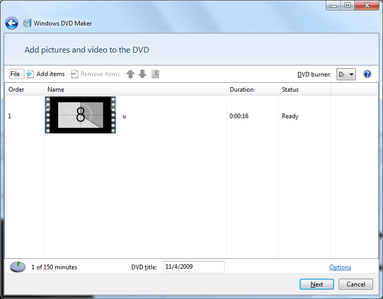Viewport: 383px width, 299px height.
Task: Open the Options link
Action: click(x=340, y=267)
